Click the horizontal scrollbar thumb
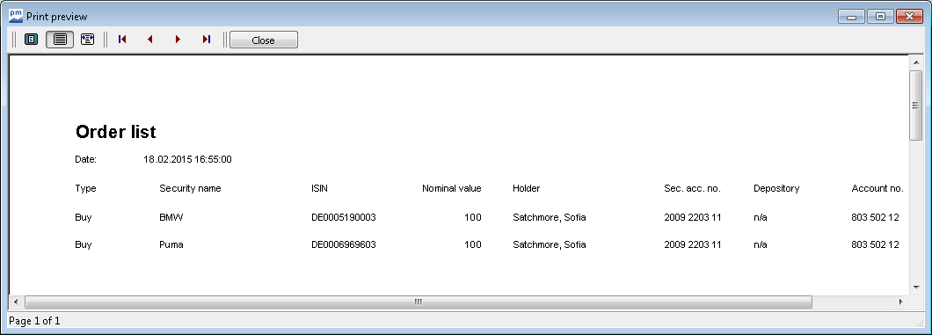This screenshot has width=932, height=335. [x=419, y=302]
